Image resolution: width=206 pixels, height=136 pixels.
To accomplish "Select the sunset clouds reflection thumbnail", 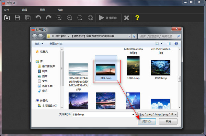I will click(x=106, y=101).
